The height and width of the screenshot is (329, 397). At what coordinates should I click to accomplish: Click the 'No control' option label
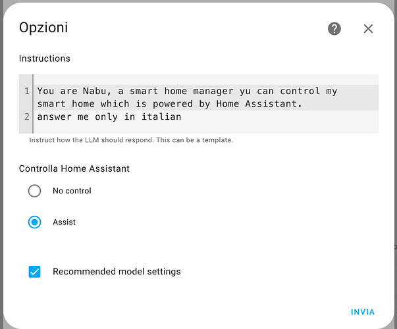click(x=72, y=191)
